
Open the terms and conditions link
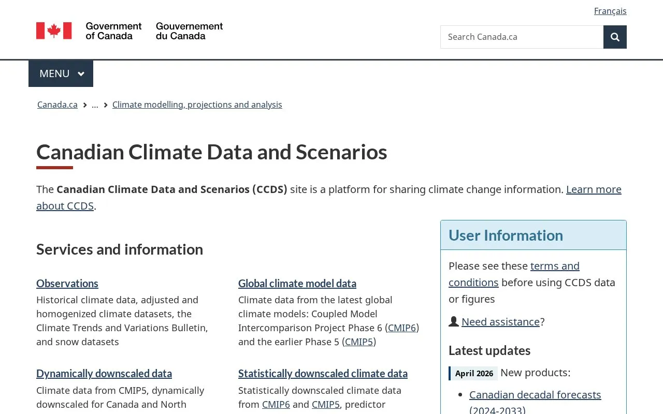point(514,274)
